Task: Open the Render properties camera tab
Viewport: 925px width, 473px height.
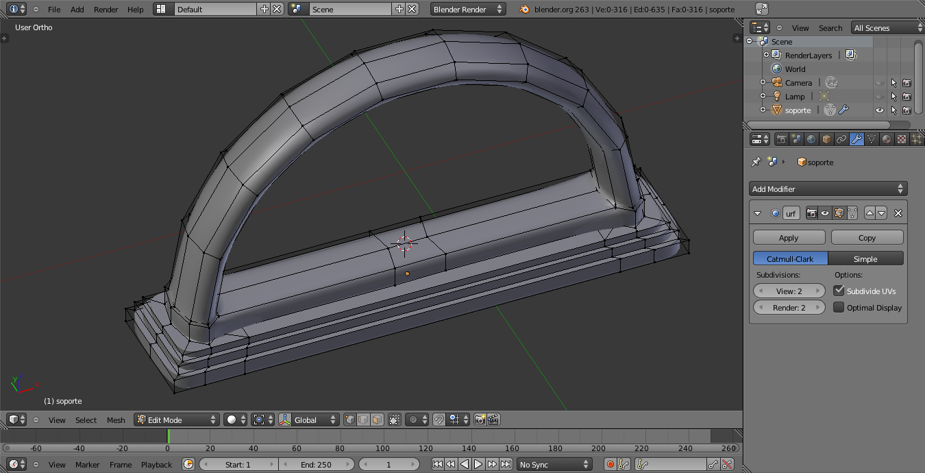Action: [781, 139]
